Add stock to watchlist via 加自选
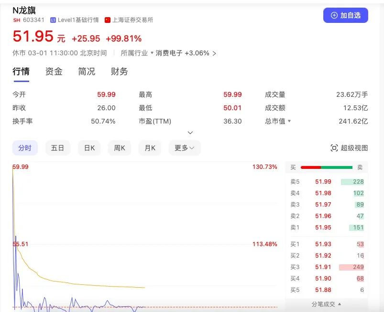 click(x=345, y=15)
